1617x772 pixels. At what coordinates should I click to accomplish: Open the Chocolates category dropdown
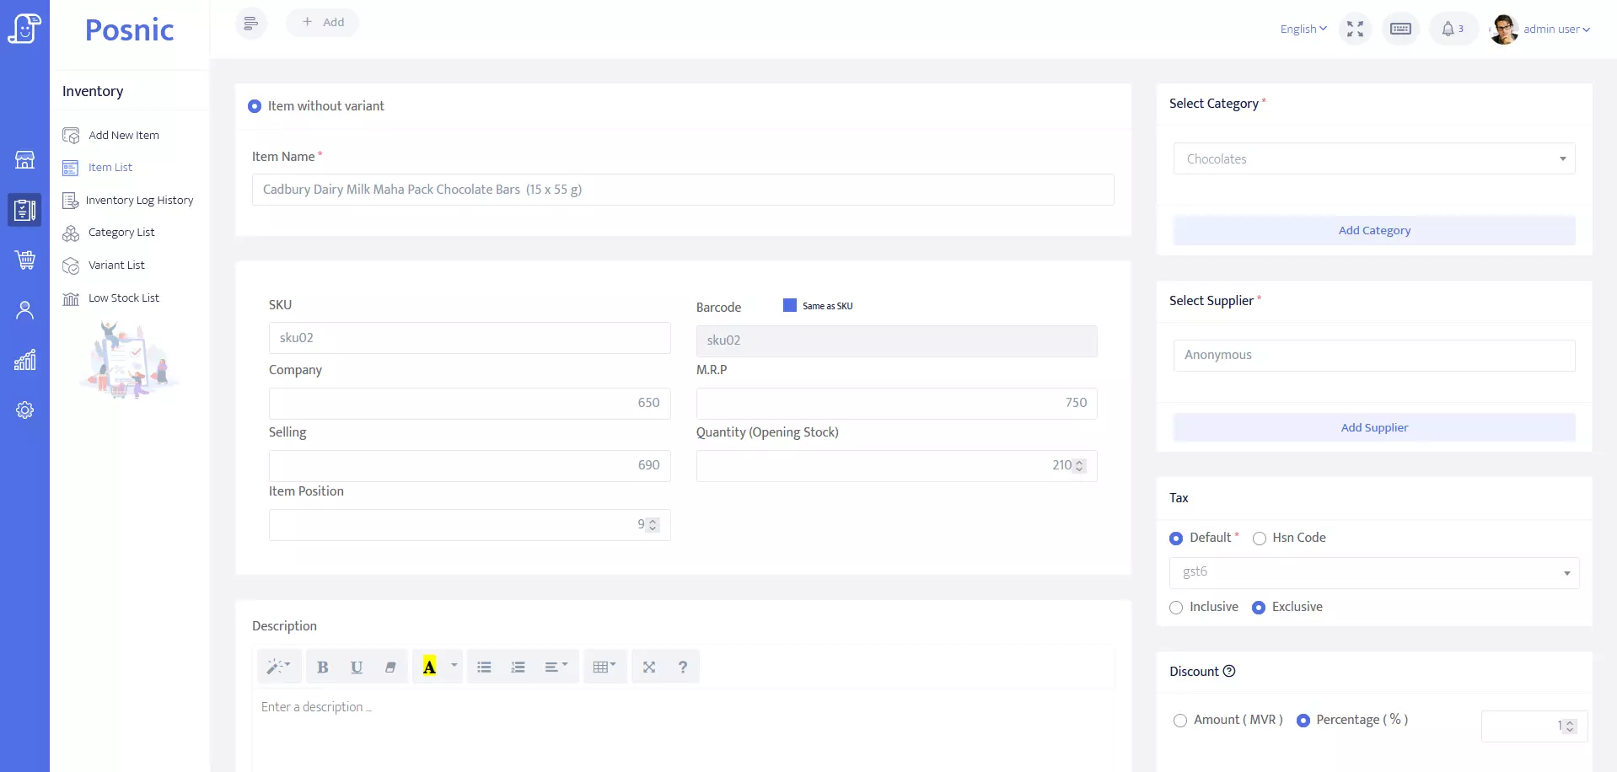pyautogui.click(x=1373, y=159)
